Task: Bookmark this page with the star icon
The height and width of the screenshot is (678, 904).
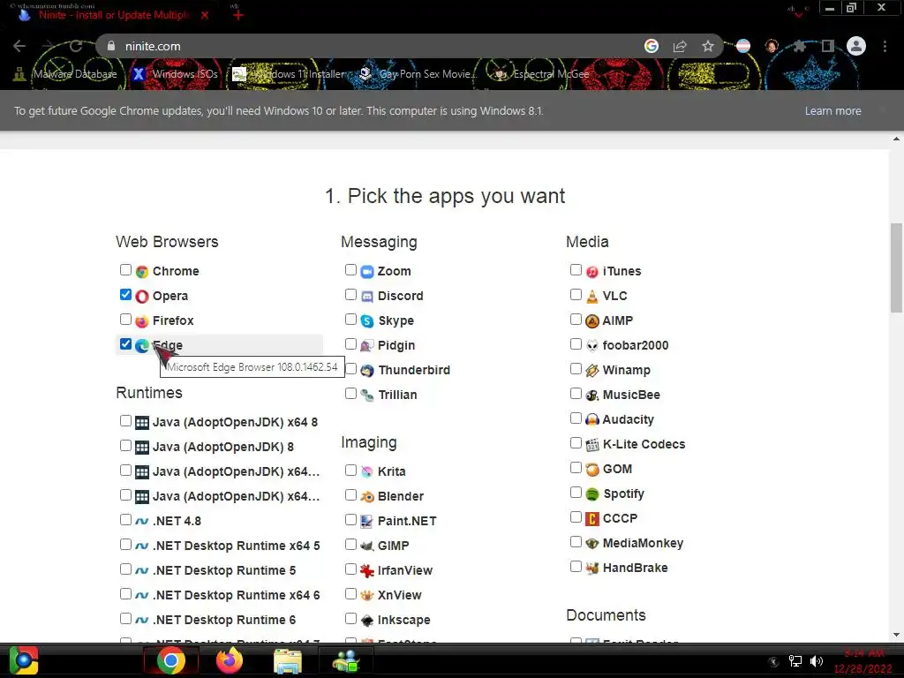Action: tap(708, 46)
